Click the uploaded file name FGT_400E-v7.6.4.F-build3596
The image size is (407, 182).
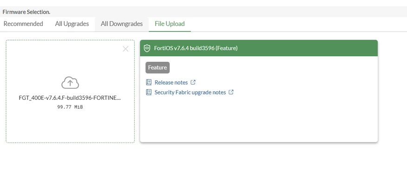(x=70, y=98)
